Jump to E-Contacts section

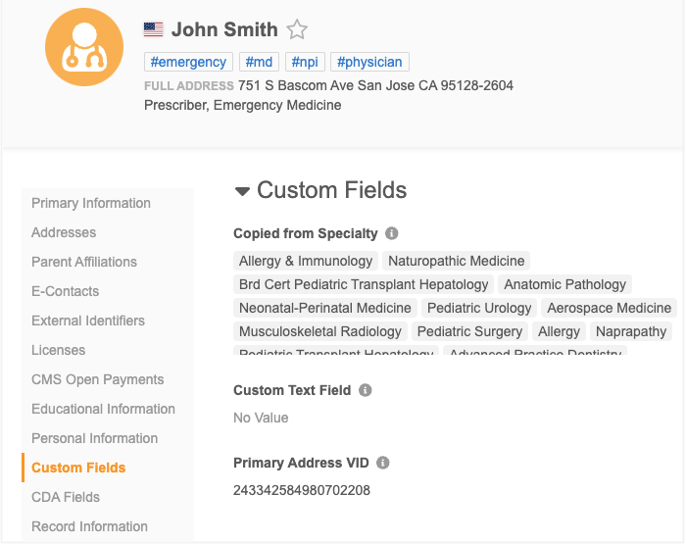66,291
